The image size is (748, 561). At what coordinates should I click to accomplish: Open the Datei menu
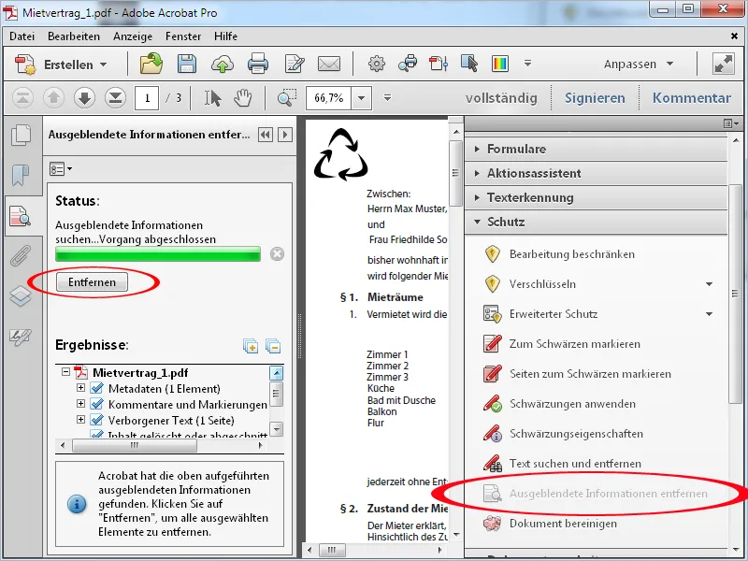(22, 36)
